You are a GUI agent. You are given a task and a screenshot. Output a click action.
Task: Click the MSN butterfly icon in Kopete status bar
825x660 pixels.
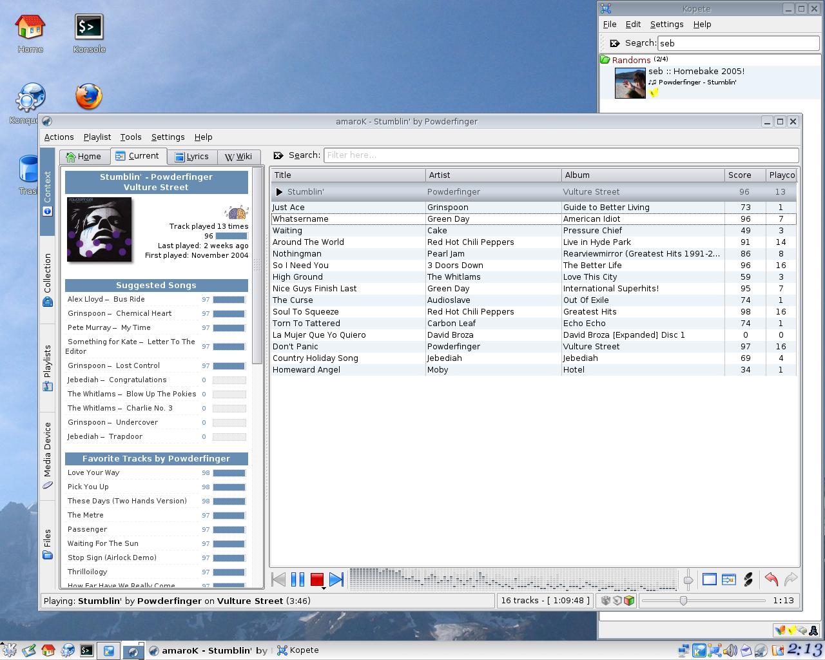coord(780,630)
